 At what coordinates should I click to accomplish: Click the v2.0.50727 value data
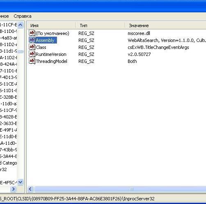point(139,54)
